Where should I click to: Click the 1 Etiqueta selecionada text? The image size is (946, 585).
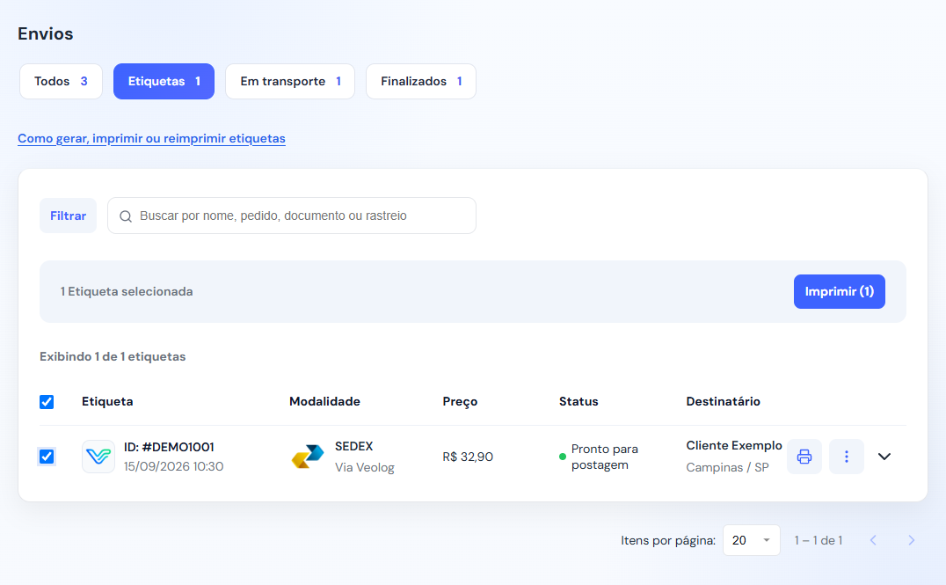click(x=127, y=291)
